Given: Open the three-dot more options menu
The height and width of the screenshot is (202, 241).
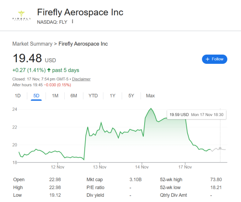Looking at the screenshot, I should click(x=73, y=21).
